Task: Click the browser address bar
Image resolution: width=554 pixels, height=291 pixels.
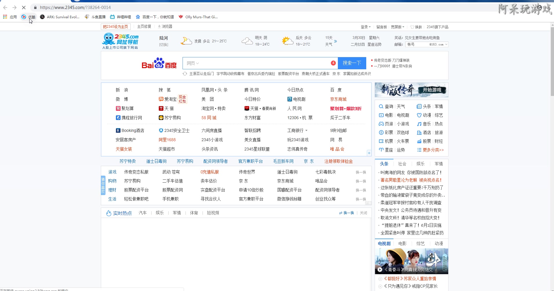Action: (261, 8)
